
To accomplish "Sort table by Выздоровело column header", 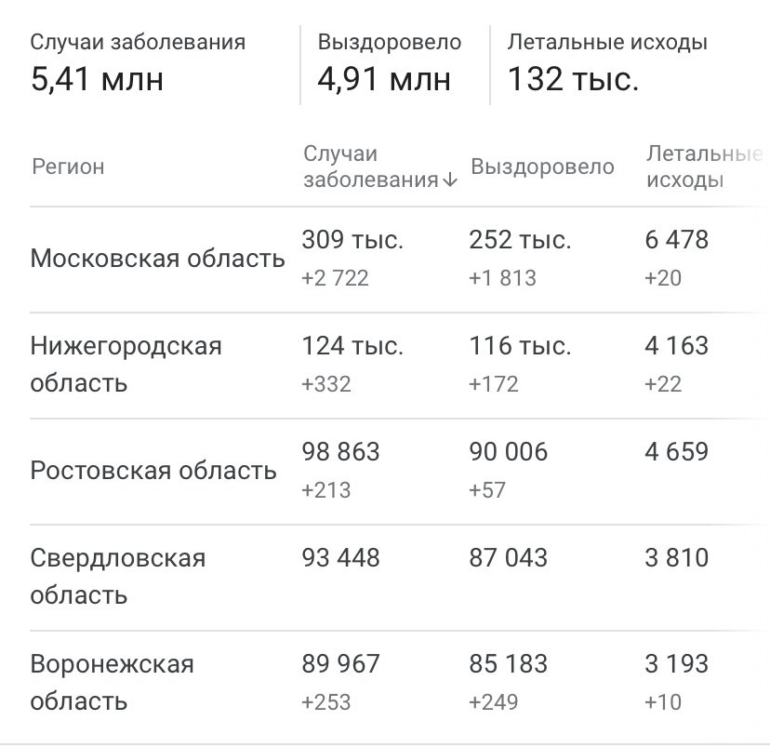I will coord(542,167).
